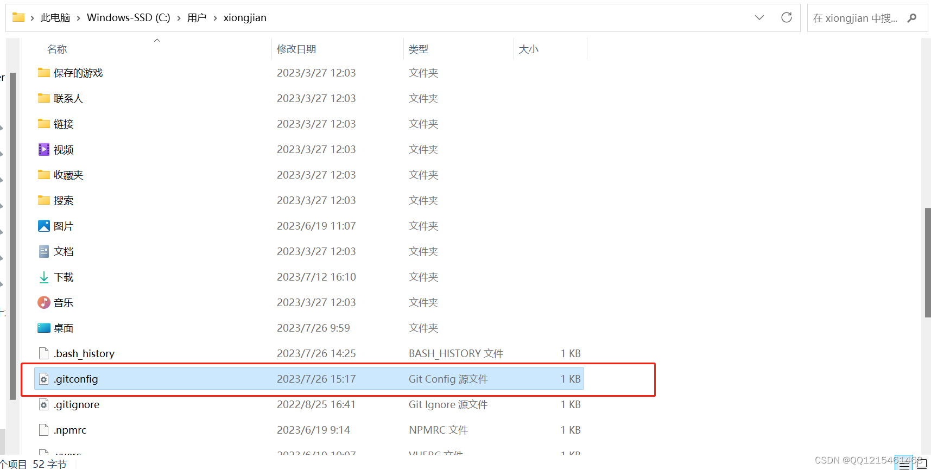931x470 pixels.
Task: Click the 收藏夹 folder icon
Action: coord(44,175)
